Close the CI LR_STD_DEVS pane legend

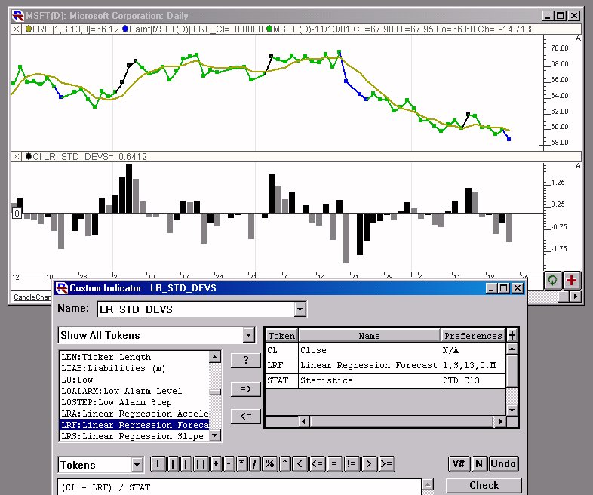coord(16,156)
